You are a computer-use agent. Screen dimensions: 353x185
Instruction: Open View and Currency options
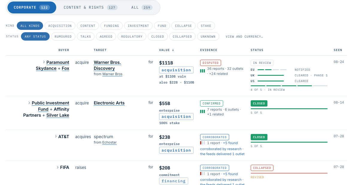click(x=244, y=36)
